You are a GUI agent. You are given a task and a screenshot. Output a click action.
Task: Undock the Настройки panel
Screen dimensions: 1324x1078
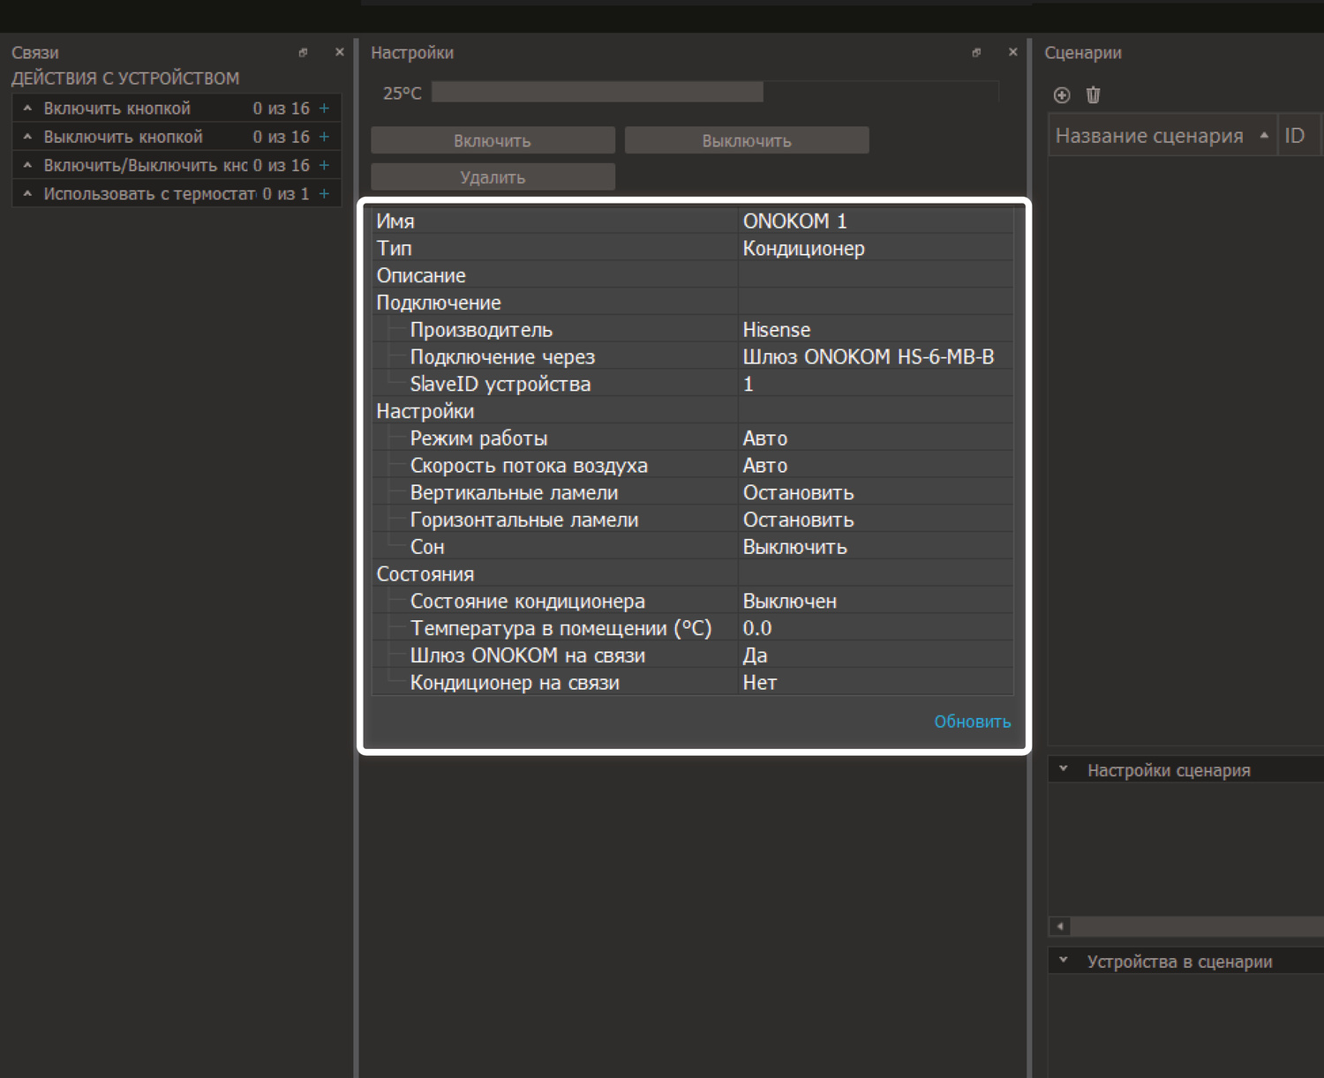976,53
